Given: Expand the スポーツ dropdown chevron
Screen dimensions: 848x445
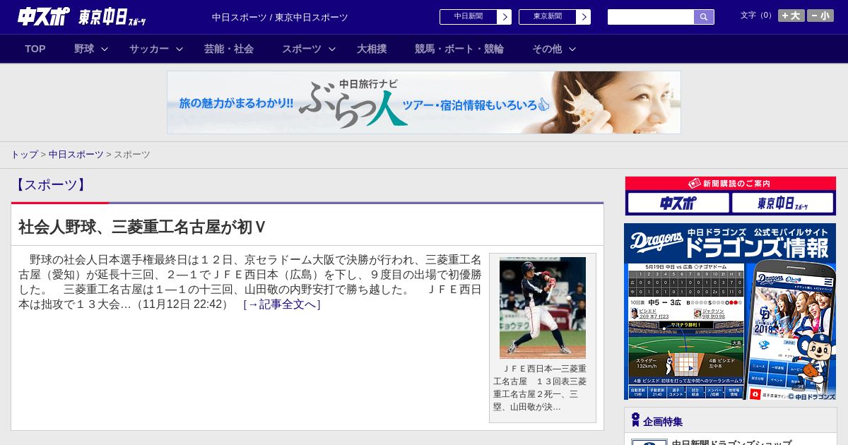Looking at the screenshot, I should pyautogui.click(x=332, y=49).
